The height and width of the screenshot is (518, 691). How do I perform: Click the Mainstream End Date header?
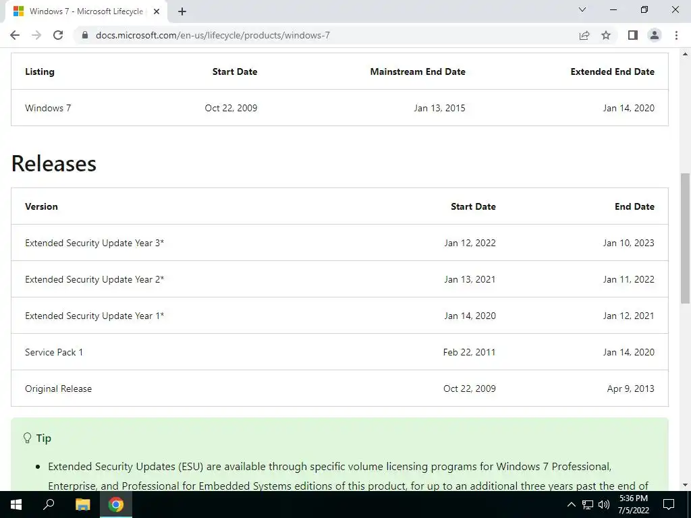[x=418, y=71]
